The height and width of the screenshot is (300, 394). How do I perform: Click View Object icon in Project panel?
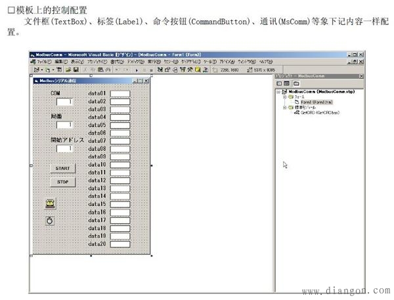(x=287, y=83)
